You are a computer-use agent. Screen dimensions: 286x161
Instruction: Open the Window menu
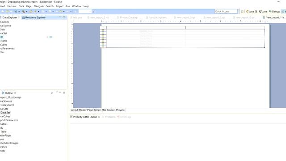76,6
